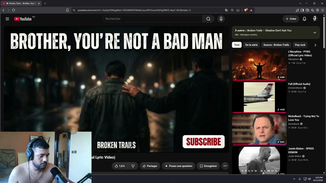Image resolution: width=326 pixels, height=183 pixels.
Task: Bookmark this page icon
Action: (67, 10)
